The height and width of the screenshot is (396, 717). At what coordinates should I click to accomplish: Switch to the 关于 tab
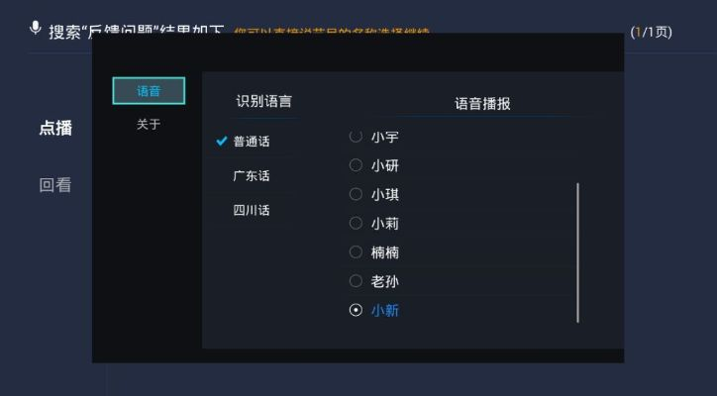tap(149, 125)
